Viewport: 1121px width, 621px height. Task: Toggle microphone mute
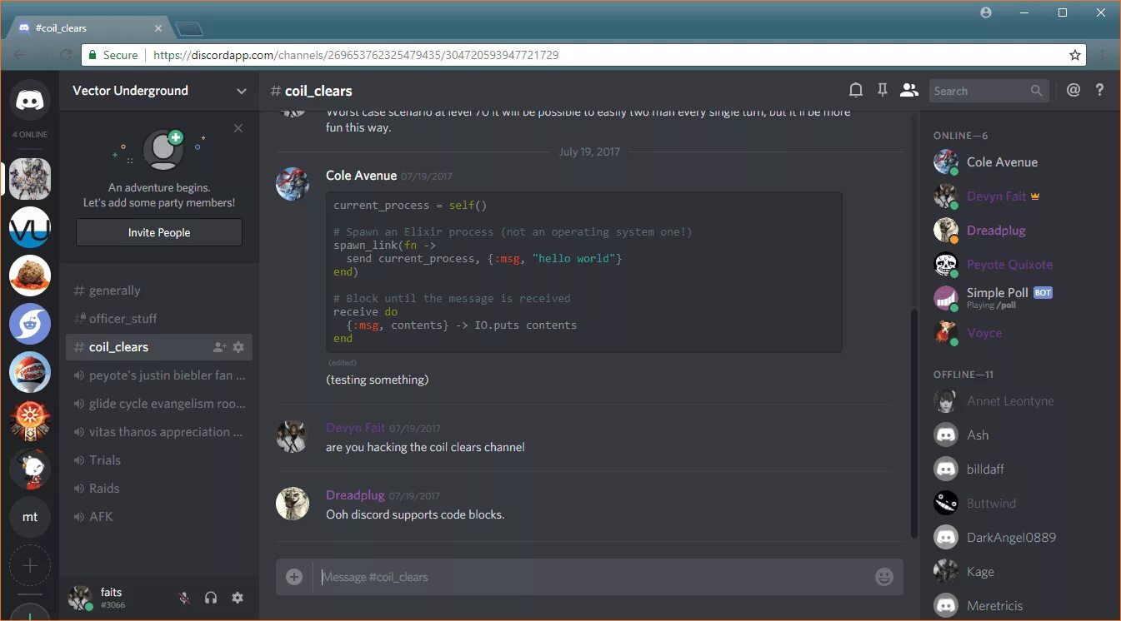pyautogui.click(x=184, y=598)
